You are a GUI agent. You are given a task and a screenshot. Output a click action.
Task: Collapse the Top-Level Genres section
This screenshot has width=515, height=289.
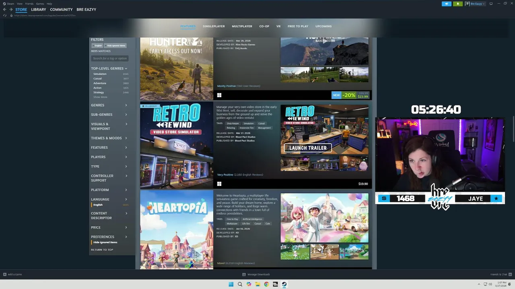tap(109, 68)
